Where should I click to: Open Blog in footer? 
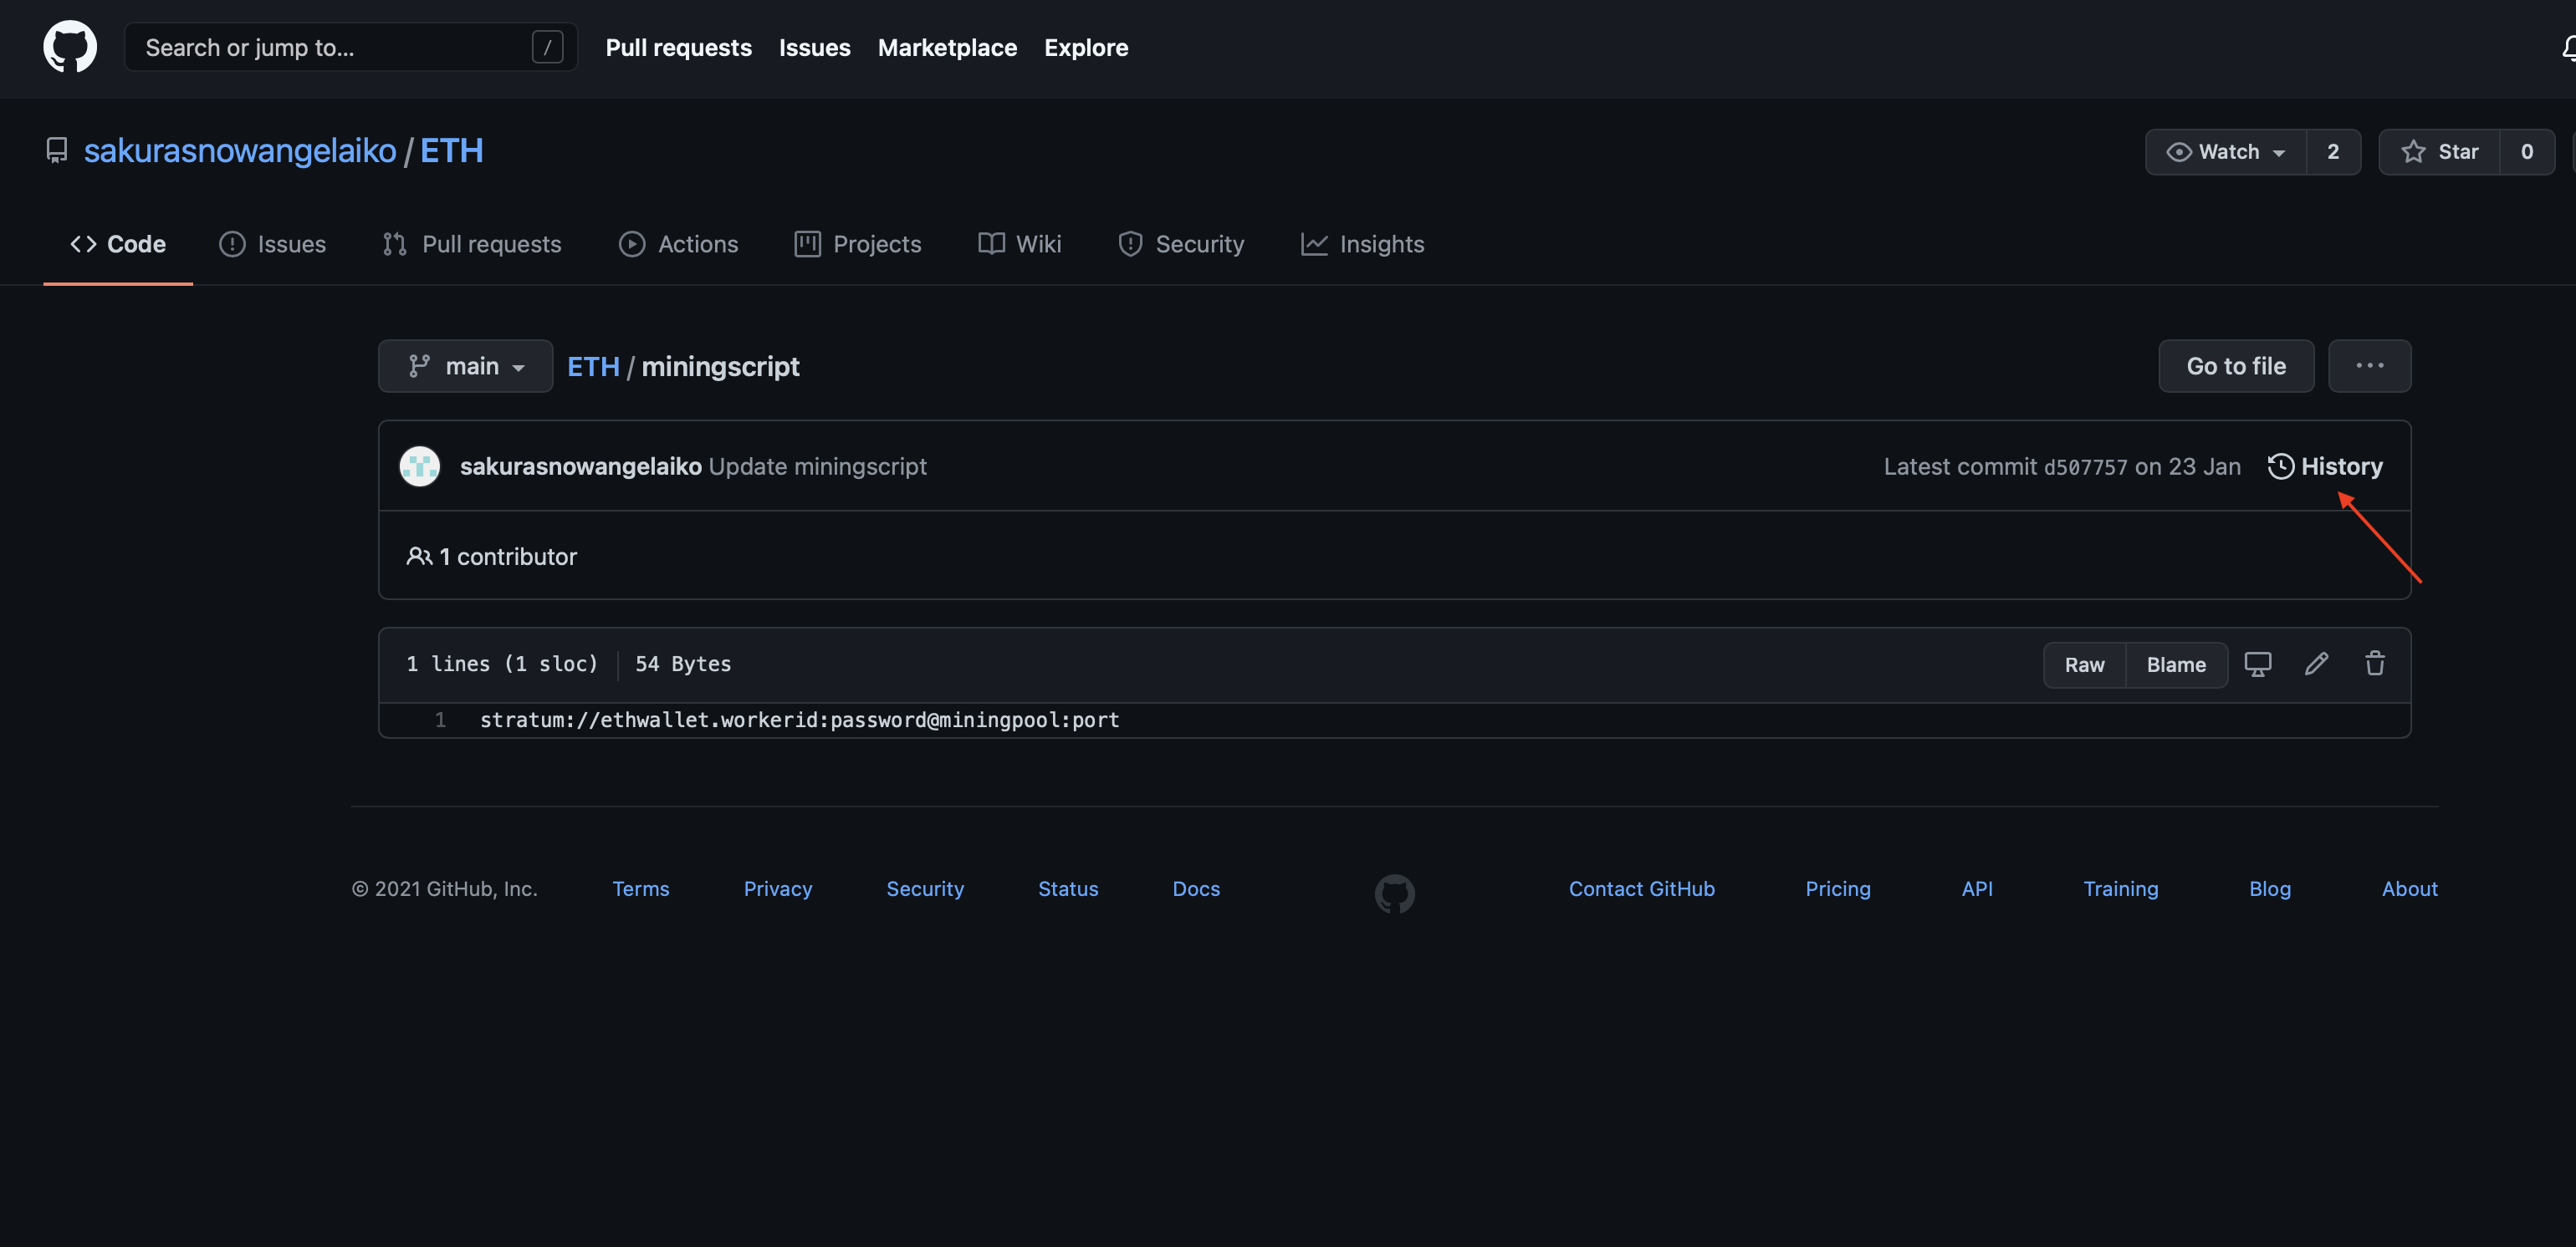point(2270,888)
